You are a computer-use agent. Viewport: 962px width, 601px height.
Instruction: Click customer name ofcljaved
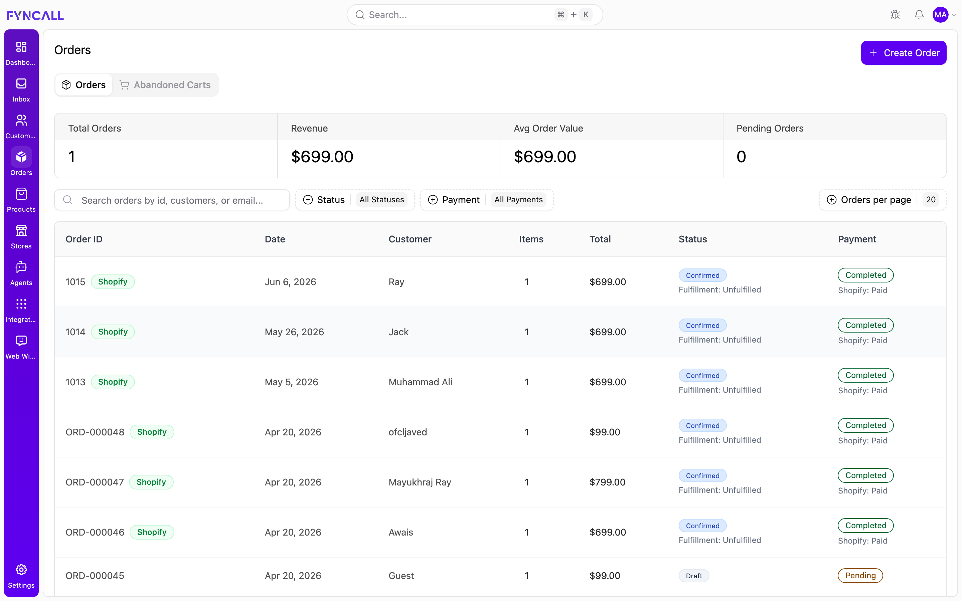[x=408, y=432]
